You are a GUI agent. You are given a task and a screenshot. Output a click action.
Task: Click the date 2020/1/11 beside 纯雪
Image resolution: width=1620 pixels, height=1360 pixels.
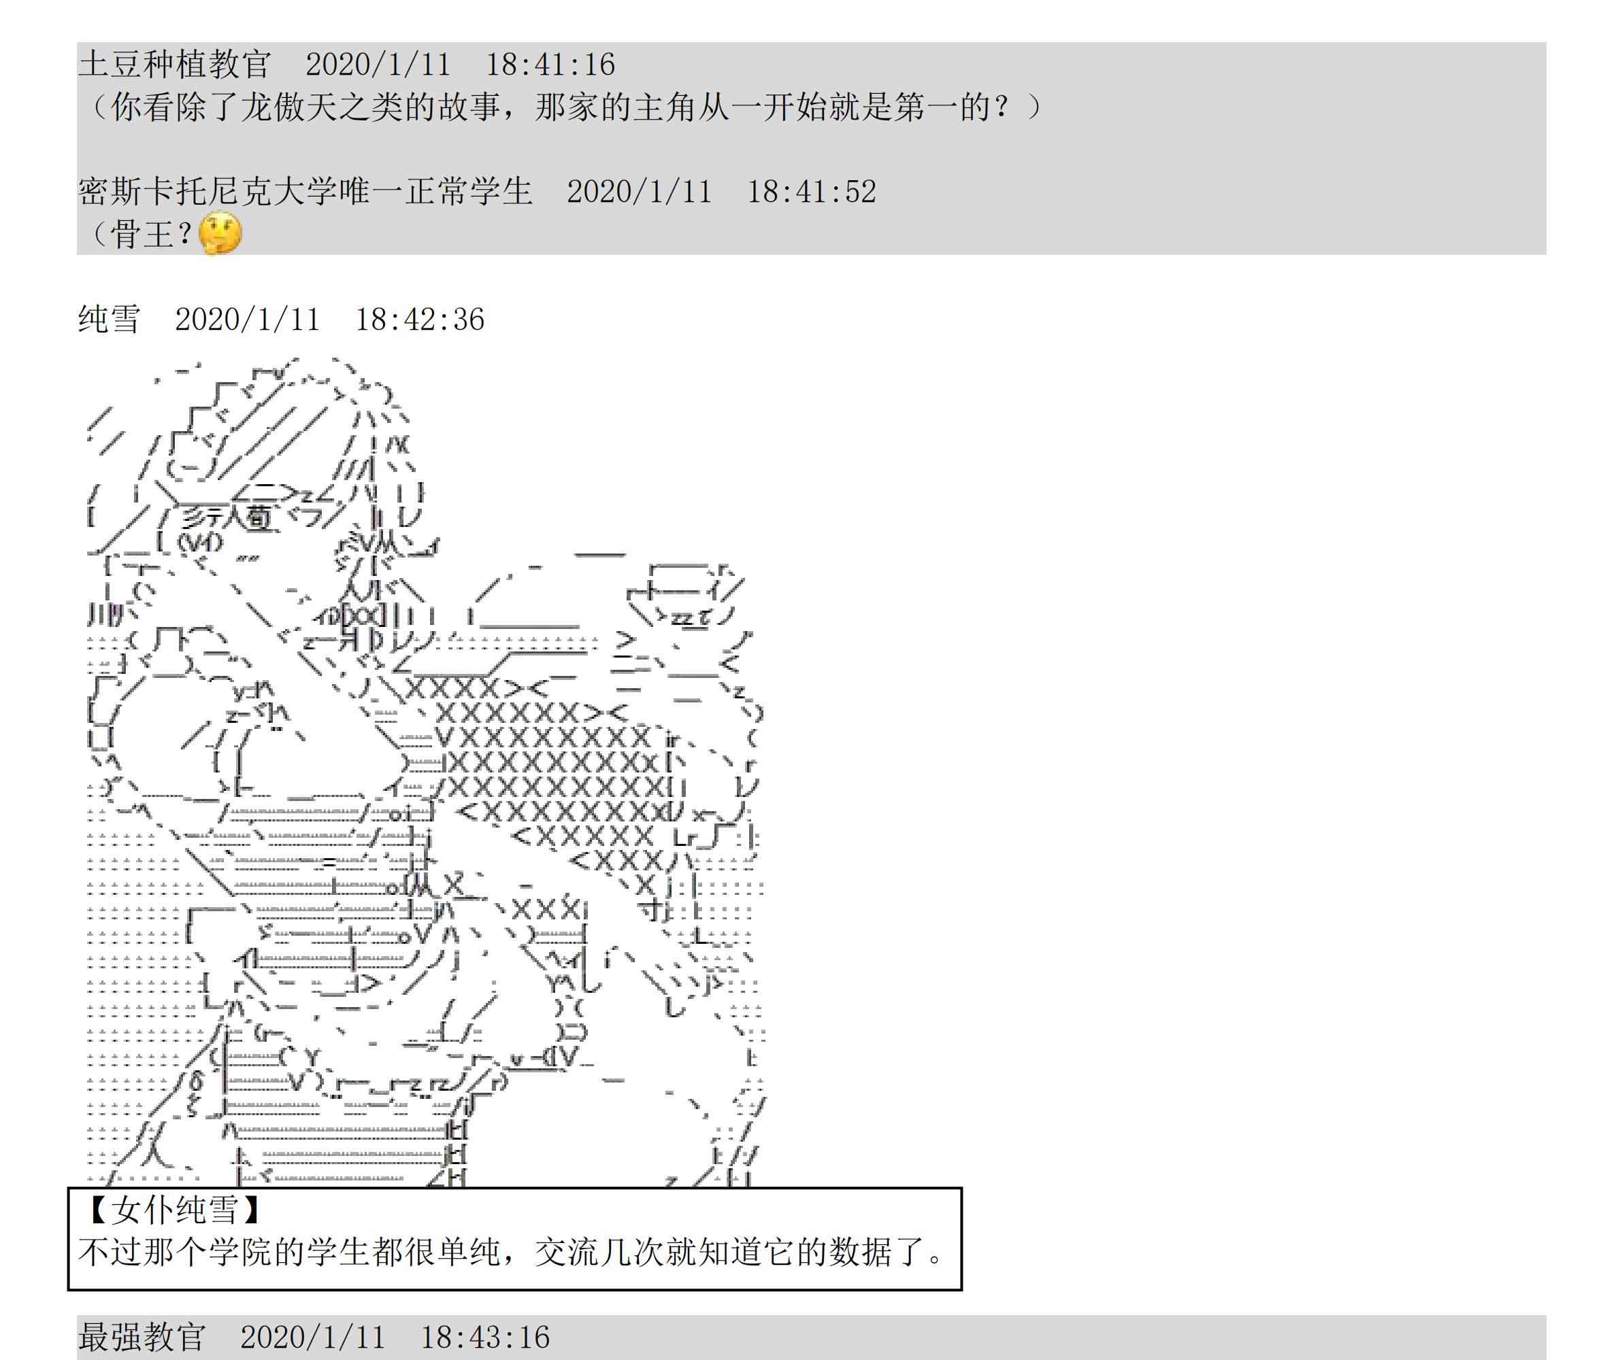click(248, 319)
